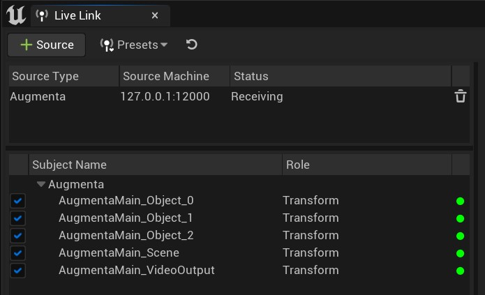
Task: Click the Live Link tab antenna icon
Action: click(42, 15)
